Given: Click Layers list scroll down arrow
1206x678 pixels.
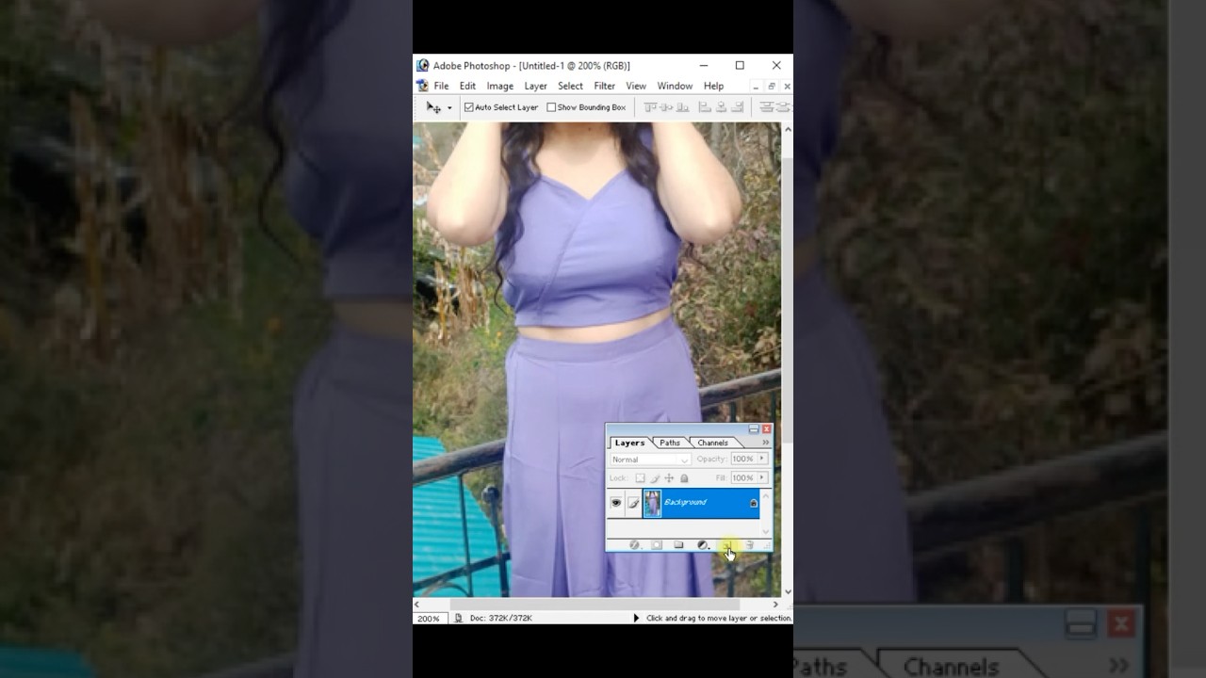Looking at the screenshot, I should 765,532.
